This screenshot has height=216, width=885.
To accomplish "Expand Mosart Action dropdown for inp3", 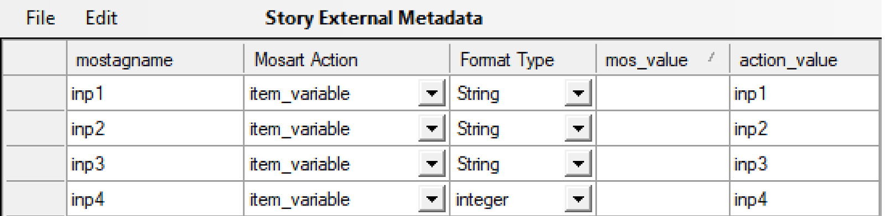I will pos(432,164).
